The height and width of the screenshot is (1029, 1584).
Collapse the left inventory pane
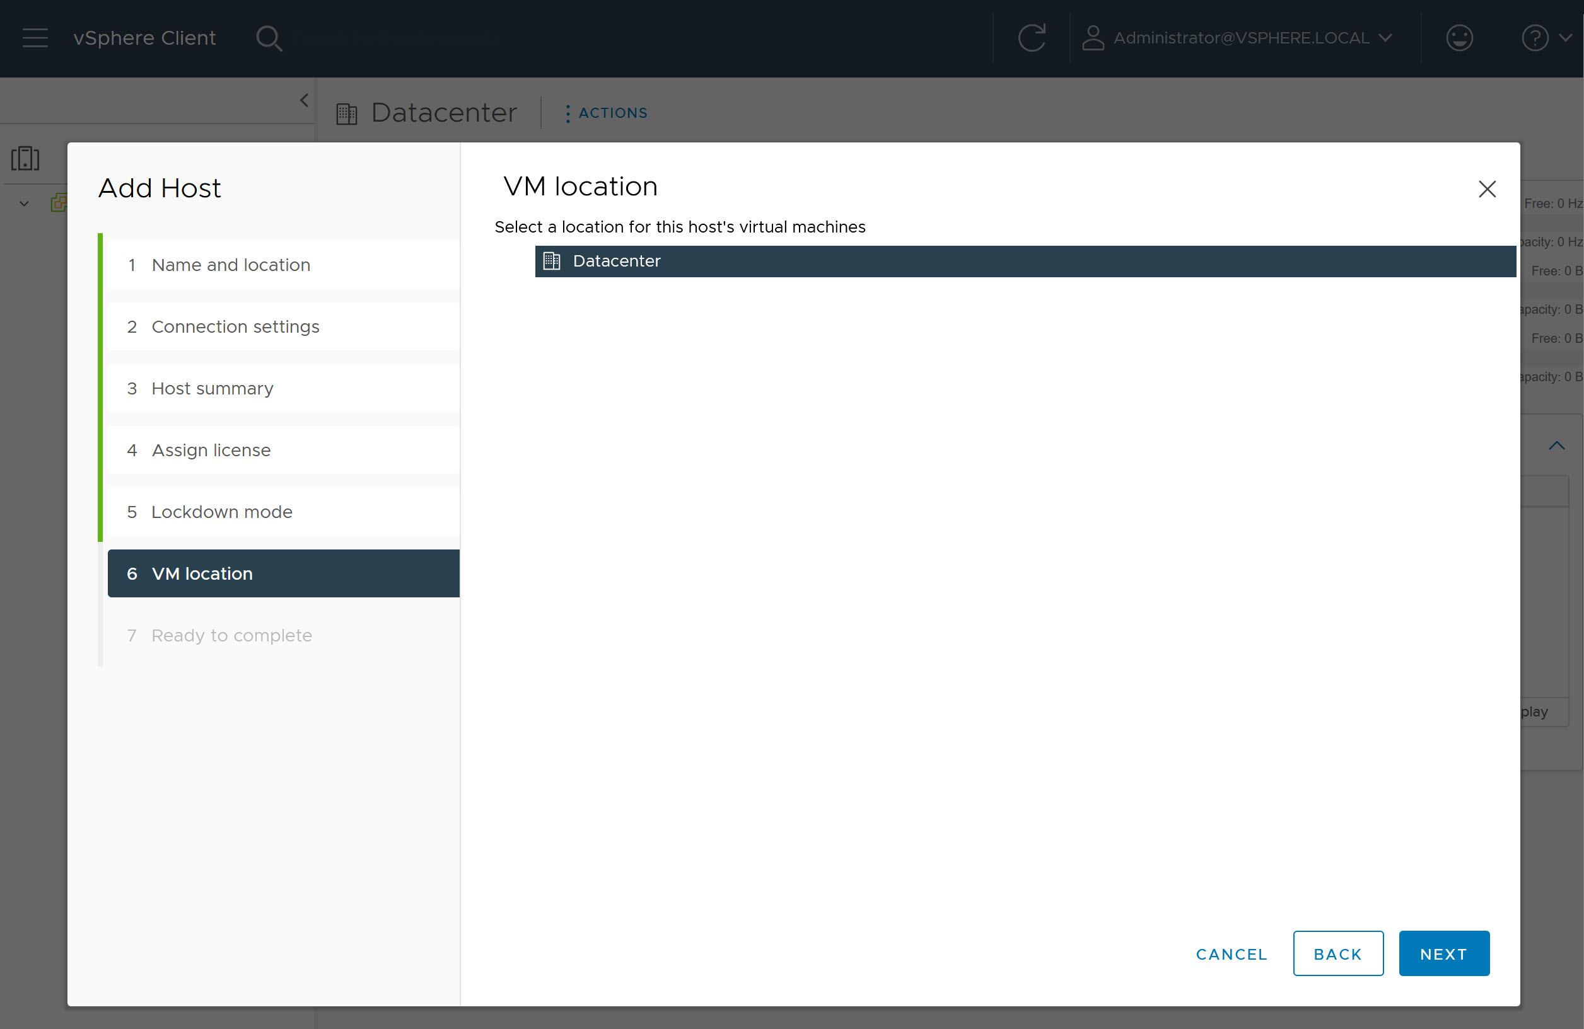coord(304,100)
